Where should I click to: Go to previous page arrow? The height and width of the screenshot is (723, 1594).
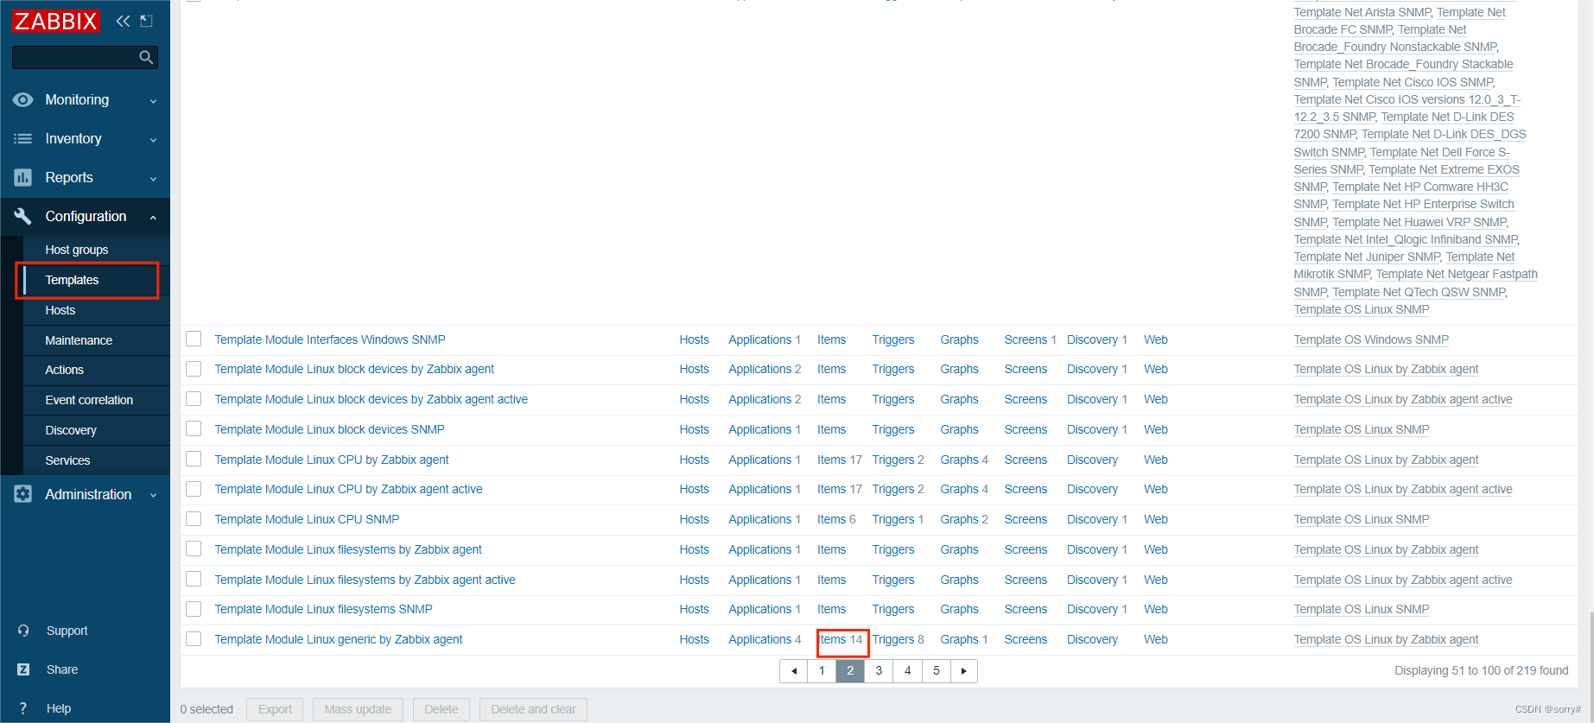point(794,671)
